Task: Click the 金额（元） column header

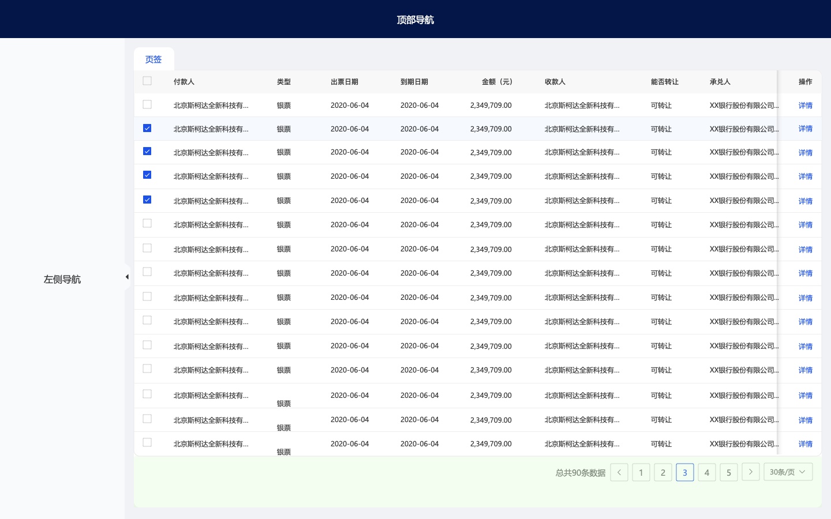Action: click(x=497, y=82)
